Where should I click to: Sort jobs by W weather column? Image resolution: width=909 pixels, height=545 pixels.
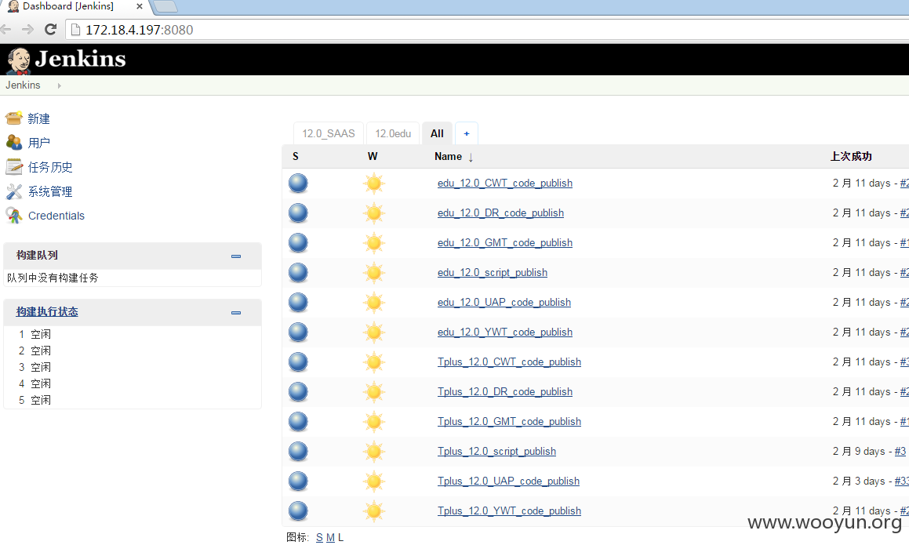373,157
